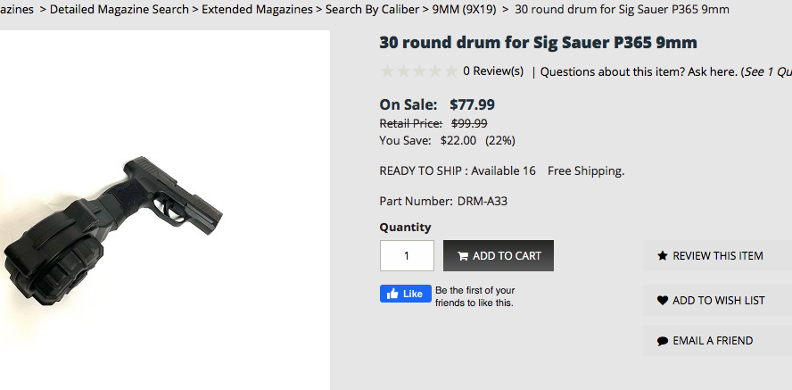This screenshot has height=390, width=792.
Task: Click the star icon beside Review This Item
Action: pyautogui.click(x=663, y=256)
